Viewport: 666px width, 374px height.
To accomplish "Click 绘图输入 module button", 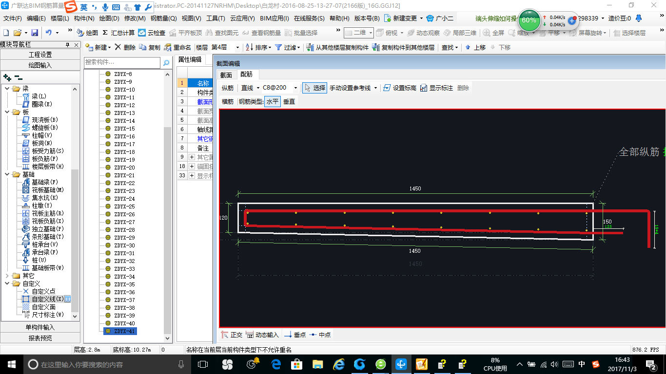I will pos(40,65).
